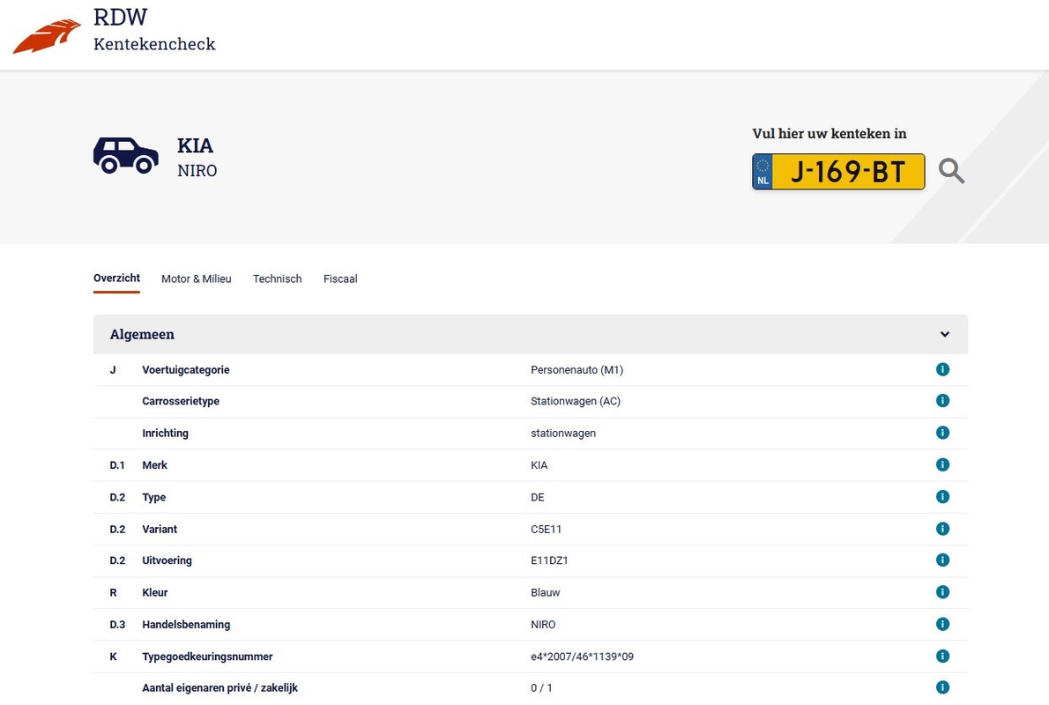Image resolution: width=1049 pixels, height=705 pixels.
Task: Show info for Inrichting row
Action: click(x=942, y=433)
